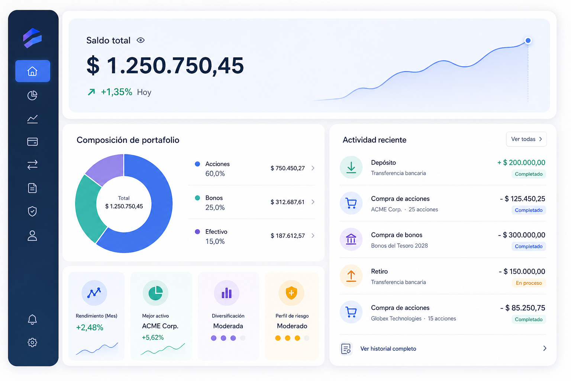Click the cart icon for ACME Corp. purchase

351,203
